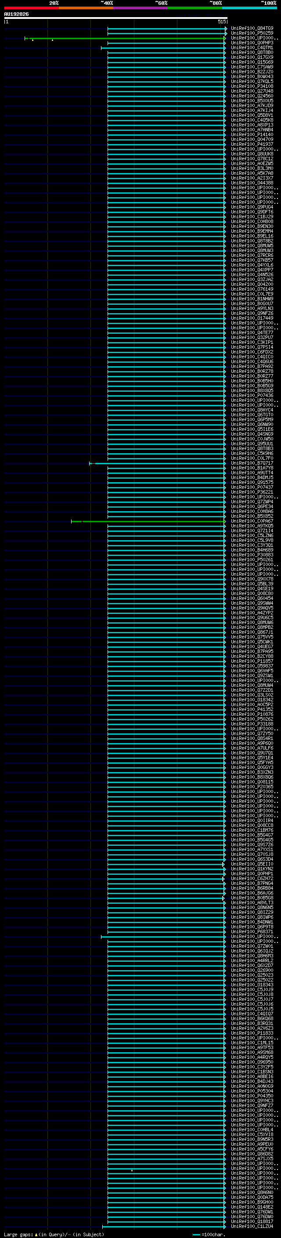Select hit label UniRef100_O44388
281x1238 pixels.
tap(252, 183)
